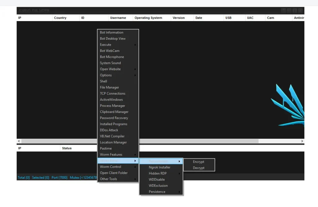Screen dimensions: 318x207
Task: Open Bot Information from the context menu
Action: click(x=111, y=32)
